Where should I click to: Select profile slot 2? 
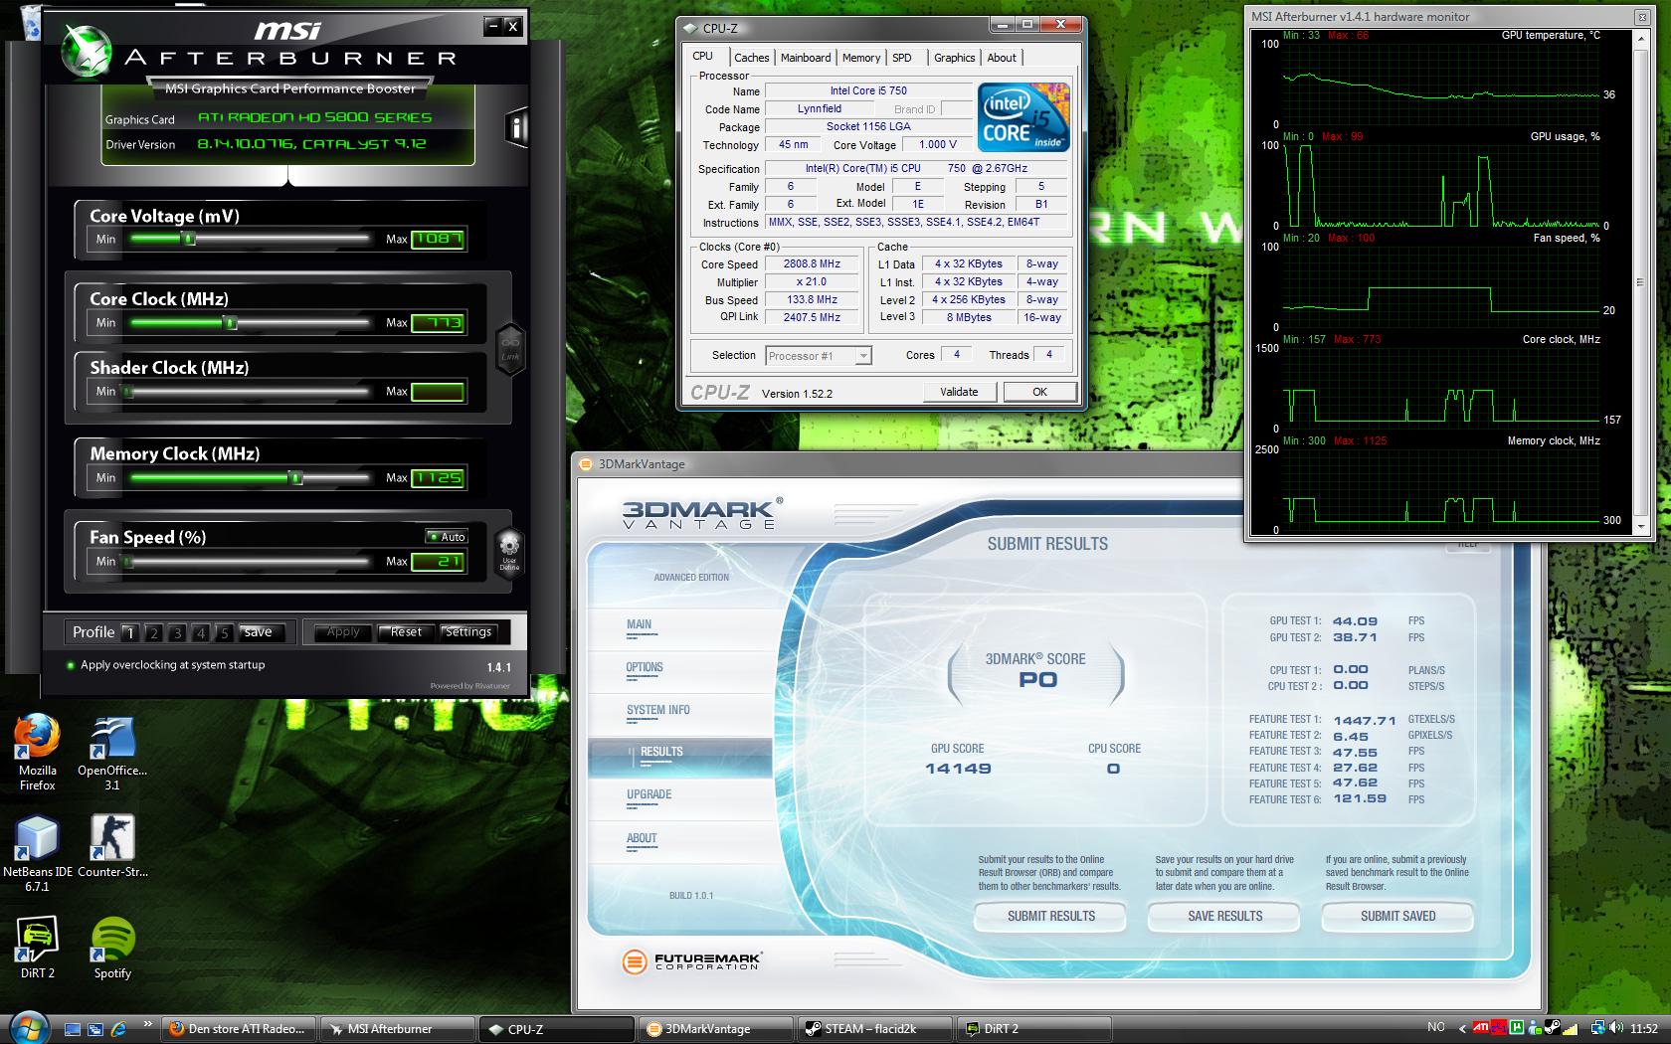tap(153, 632)
